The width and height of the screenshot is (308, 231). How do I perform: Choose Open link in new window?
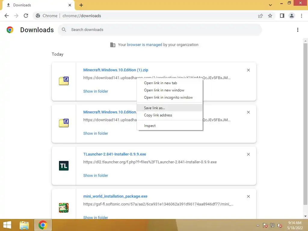coord(170,90)
